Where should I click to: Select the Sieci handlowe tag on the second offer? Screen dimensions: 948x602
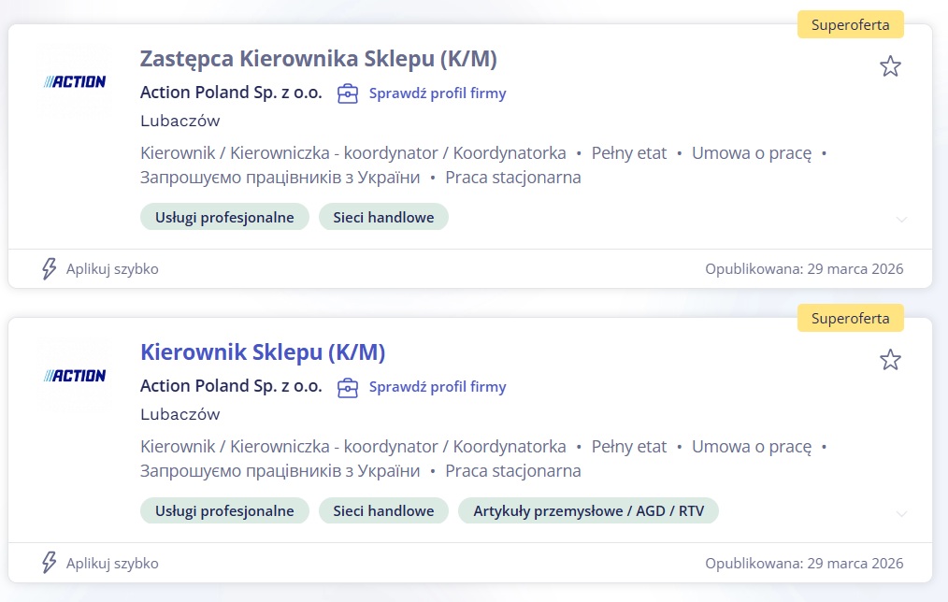pyautogui.click(x=383, y=510)
